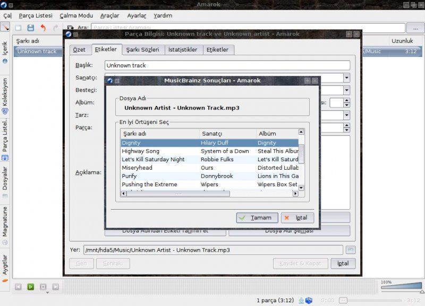Screen dimensions: 425x306
Task: Select the Highway Song result row
Action: pyautogui.click(x=159, y=151)
